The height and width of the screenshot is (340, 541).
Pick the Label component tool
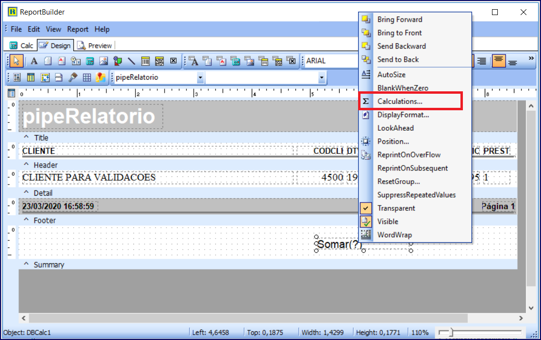pyautogui.click(x=34, y=61)
